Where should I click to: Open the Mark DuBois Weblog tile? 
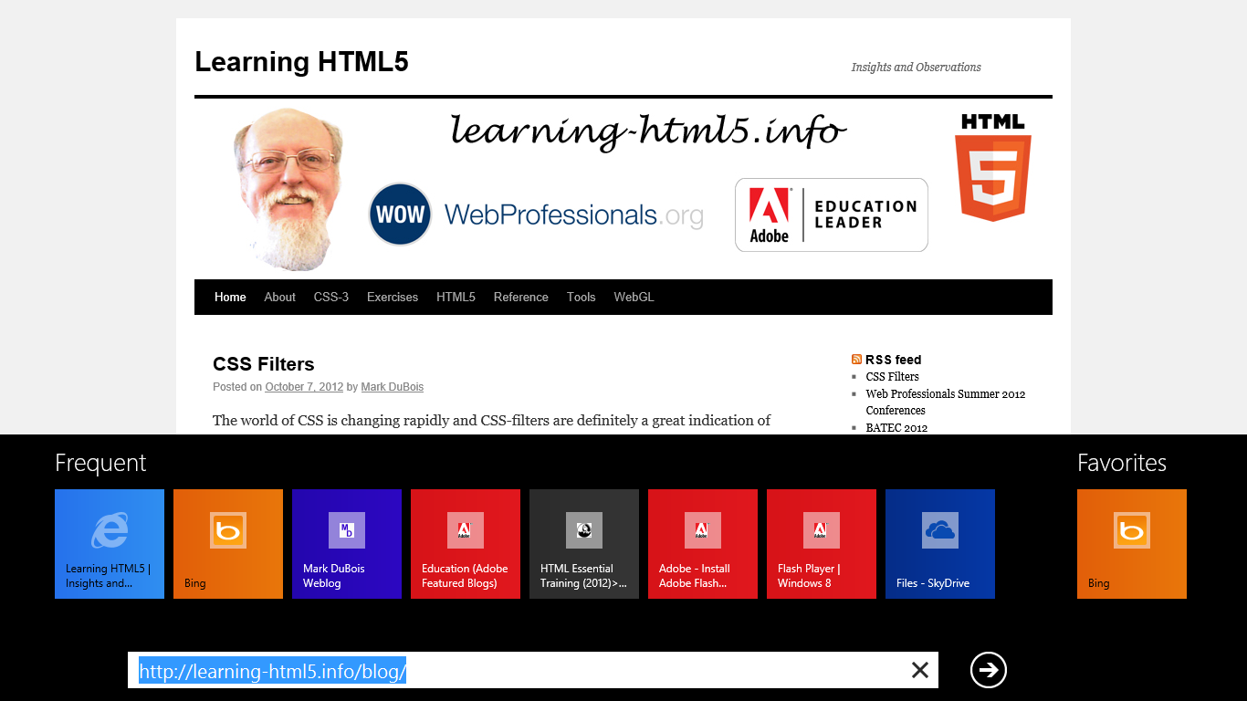(x=347, y=544)
